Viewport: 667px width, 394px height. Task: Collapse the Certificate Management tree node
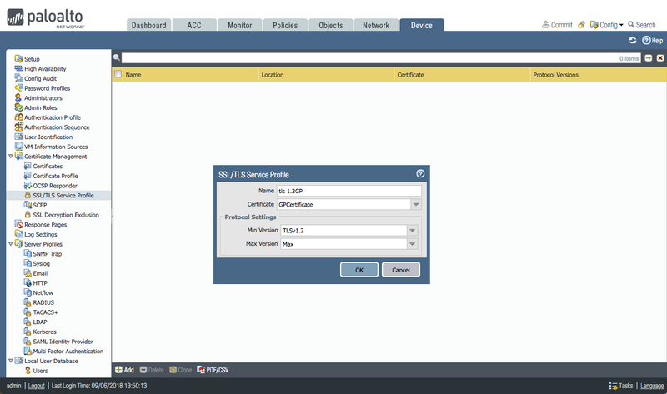pyautogui.click(x=11, y=157)
